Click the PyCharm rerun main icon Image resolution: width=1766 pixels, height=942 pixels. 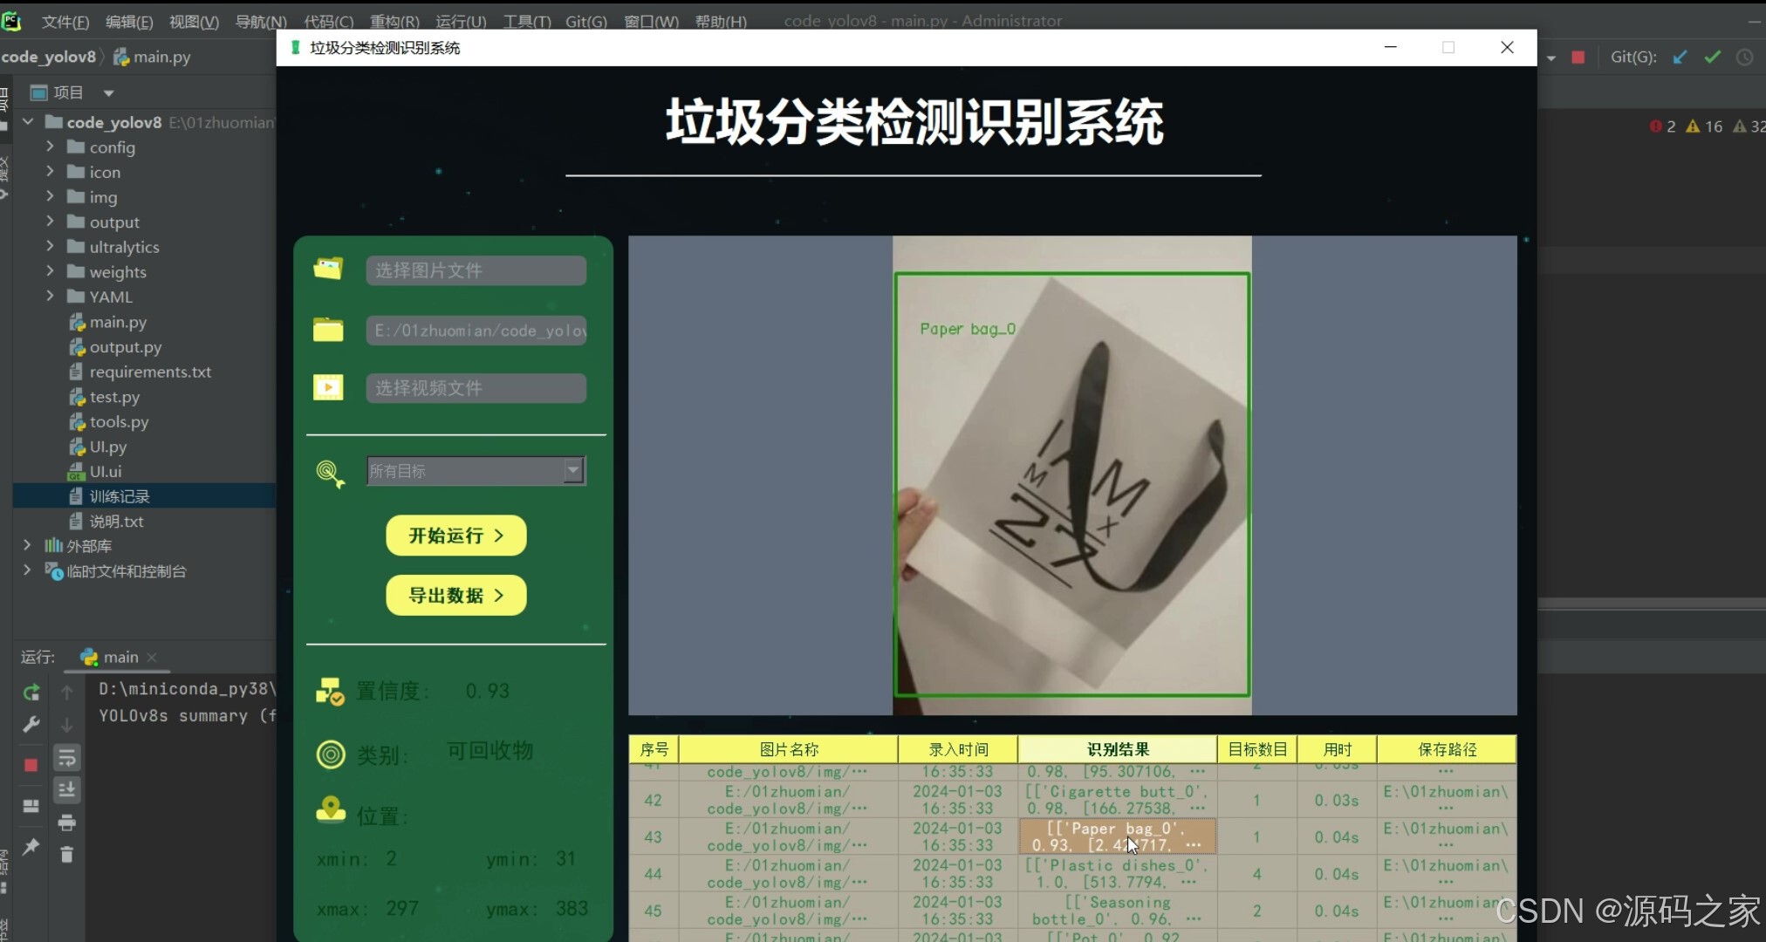[x=31, y=693]
